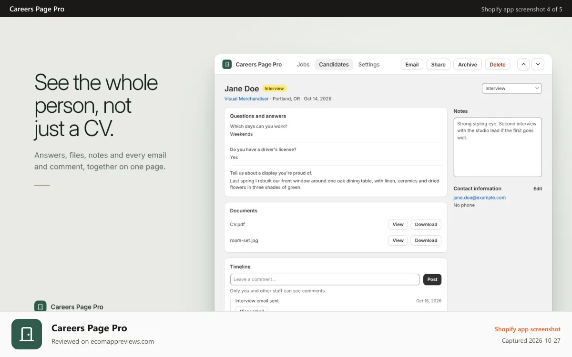
Task: View the room-set.jpg file
Action: [398, 240]
